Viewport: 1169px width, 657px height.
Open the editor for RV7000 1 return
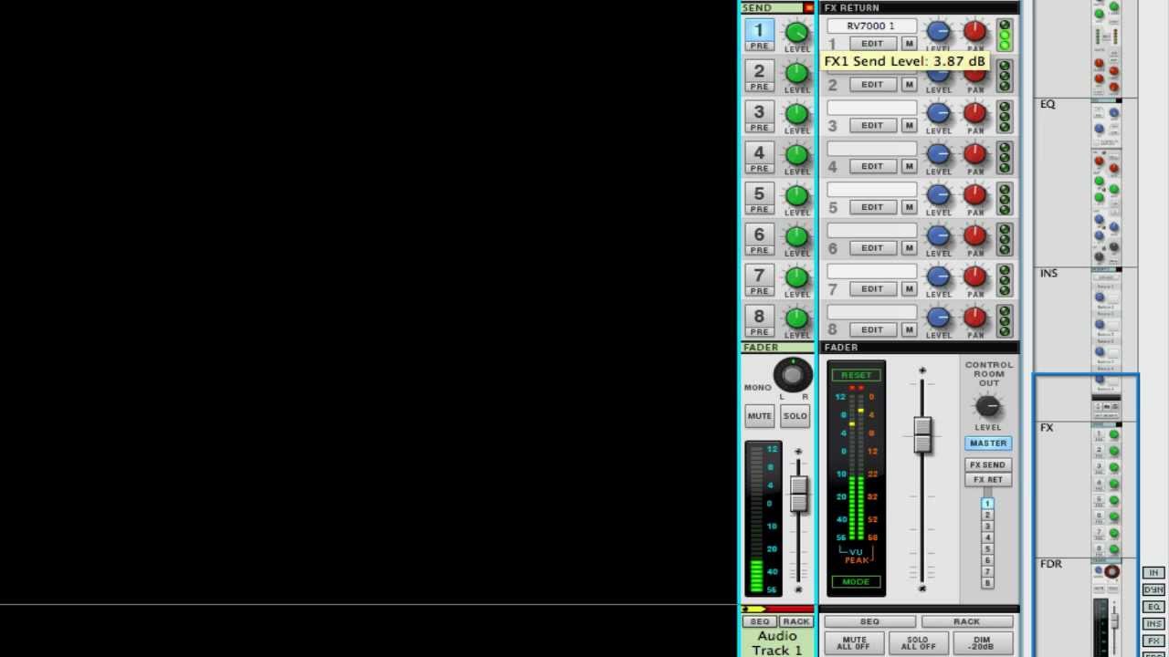pyautogui.click(x=872, y=44)
